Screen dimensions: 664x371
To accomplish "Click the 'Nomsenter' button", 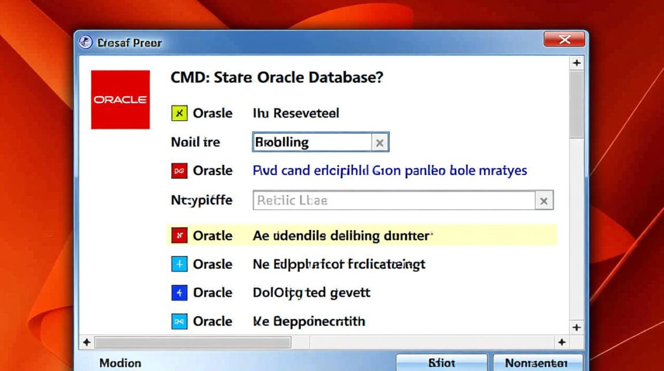I will pyautogui.click(x=537, y=363).
